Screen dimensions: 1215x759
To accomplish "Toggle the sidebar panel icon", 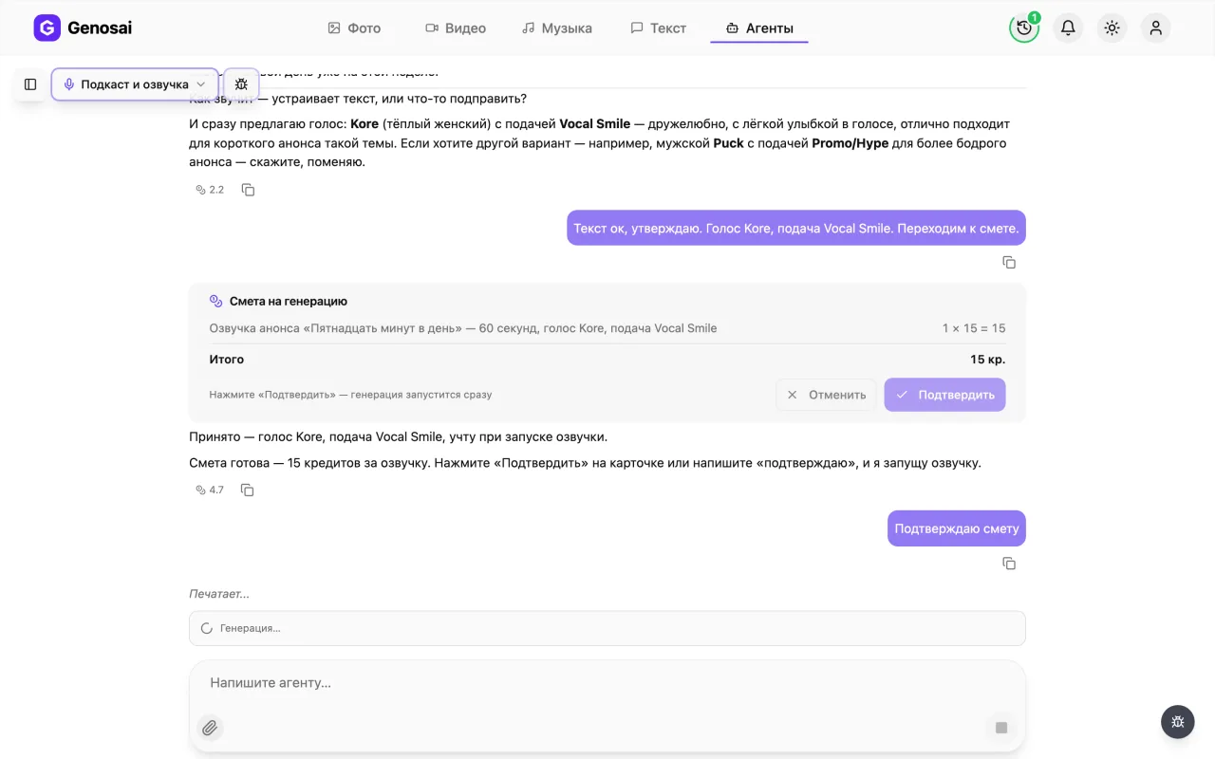I will click(30, 84).
